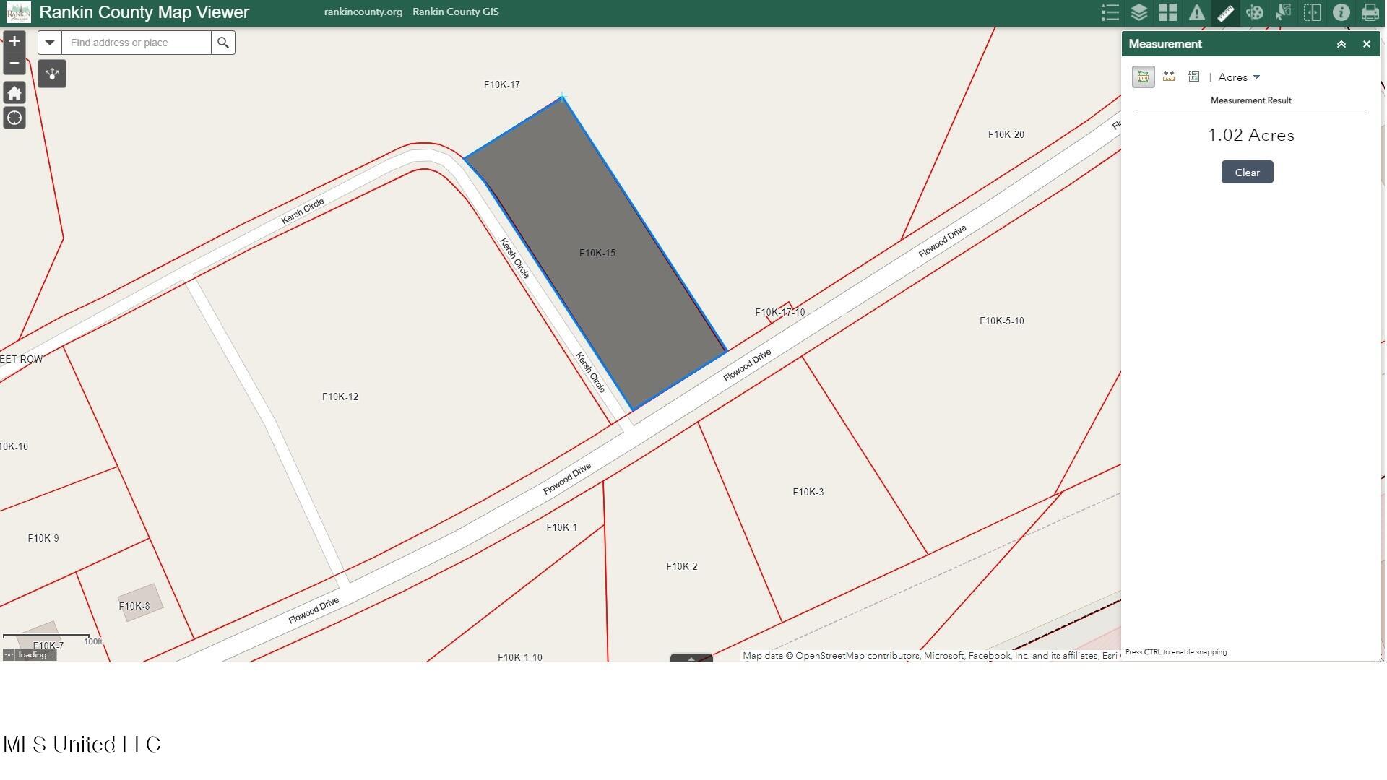
Task: Open the Draw palette icon
Action: tap(1255, 12)
